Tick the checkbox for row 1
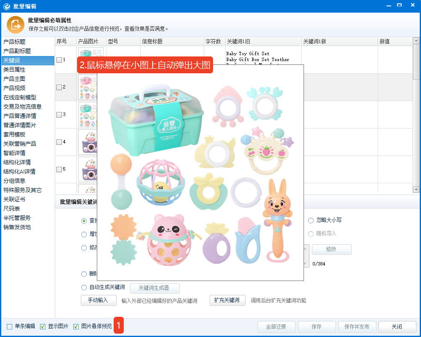Screen dimensions: 421x337 pyautogui.click(x=59, y=60)
